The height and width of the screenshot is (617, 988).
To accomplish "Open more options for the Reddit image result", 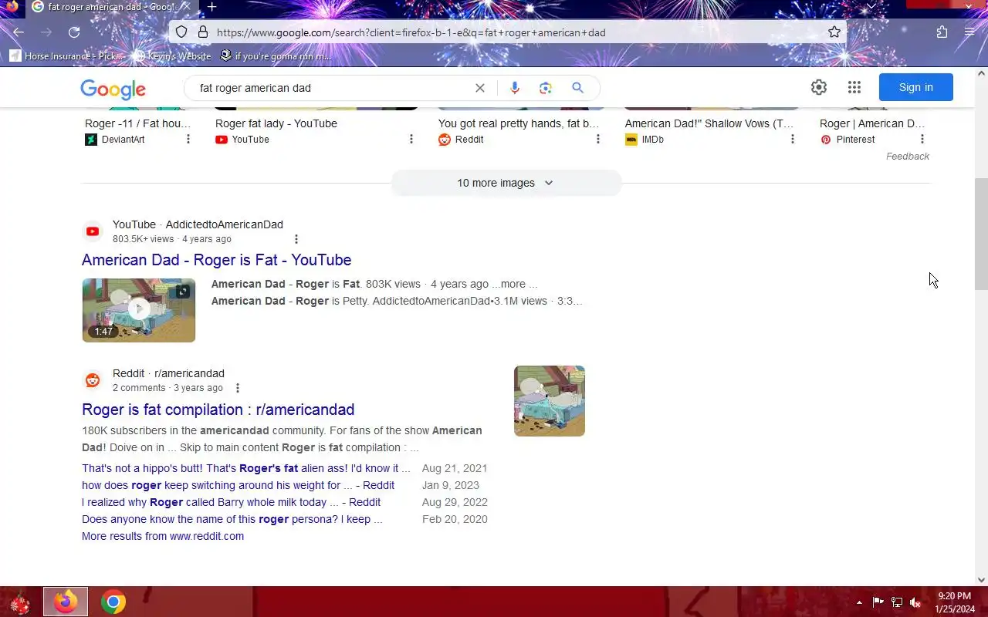I will click(x=598, y=140).
